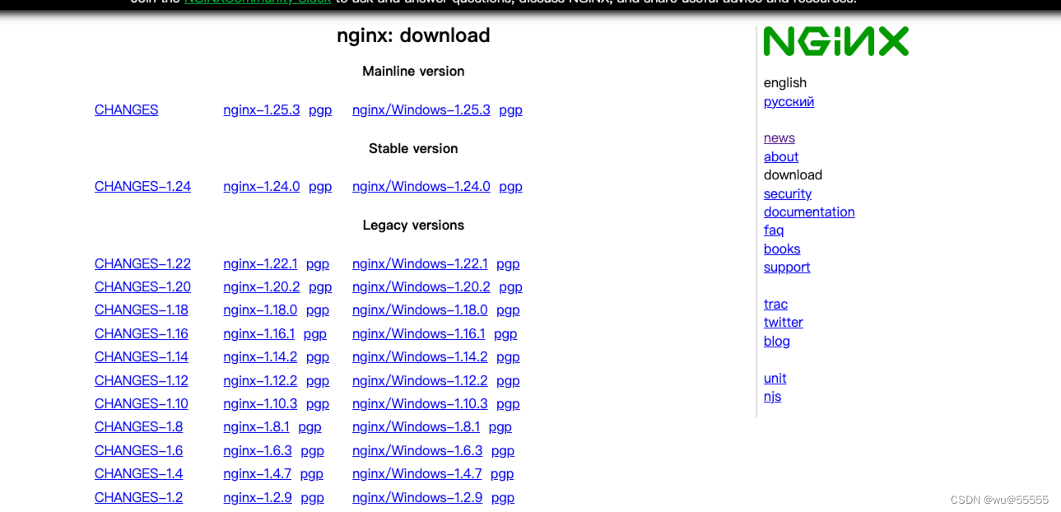
Task: Download nginx/Windows-1.10.3
Action: (420, 403)
